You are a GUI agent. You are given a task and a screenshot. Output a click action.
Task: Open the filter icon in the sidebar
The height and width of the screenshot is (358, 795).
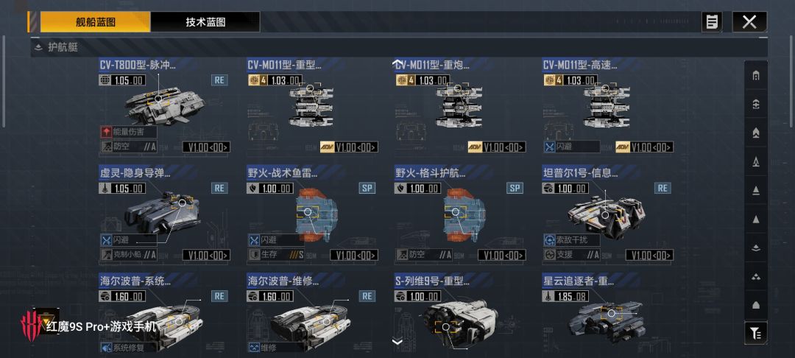click(x=755, y=333)
